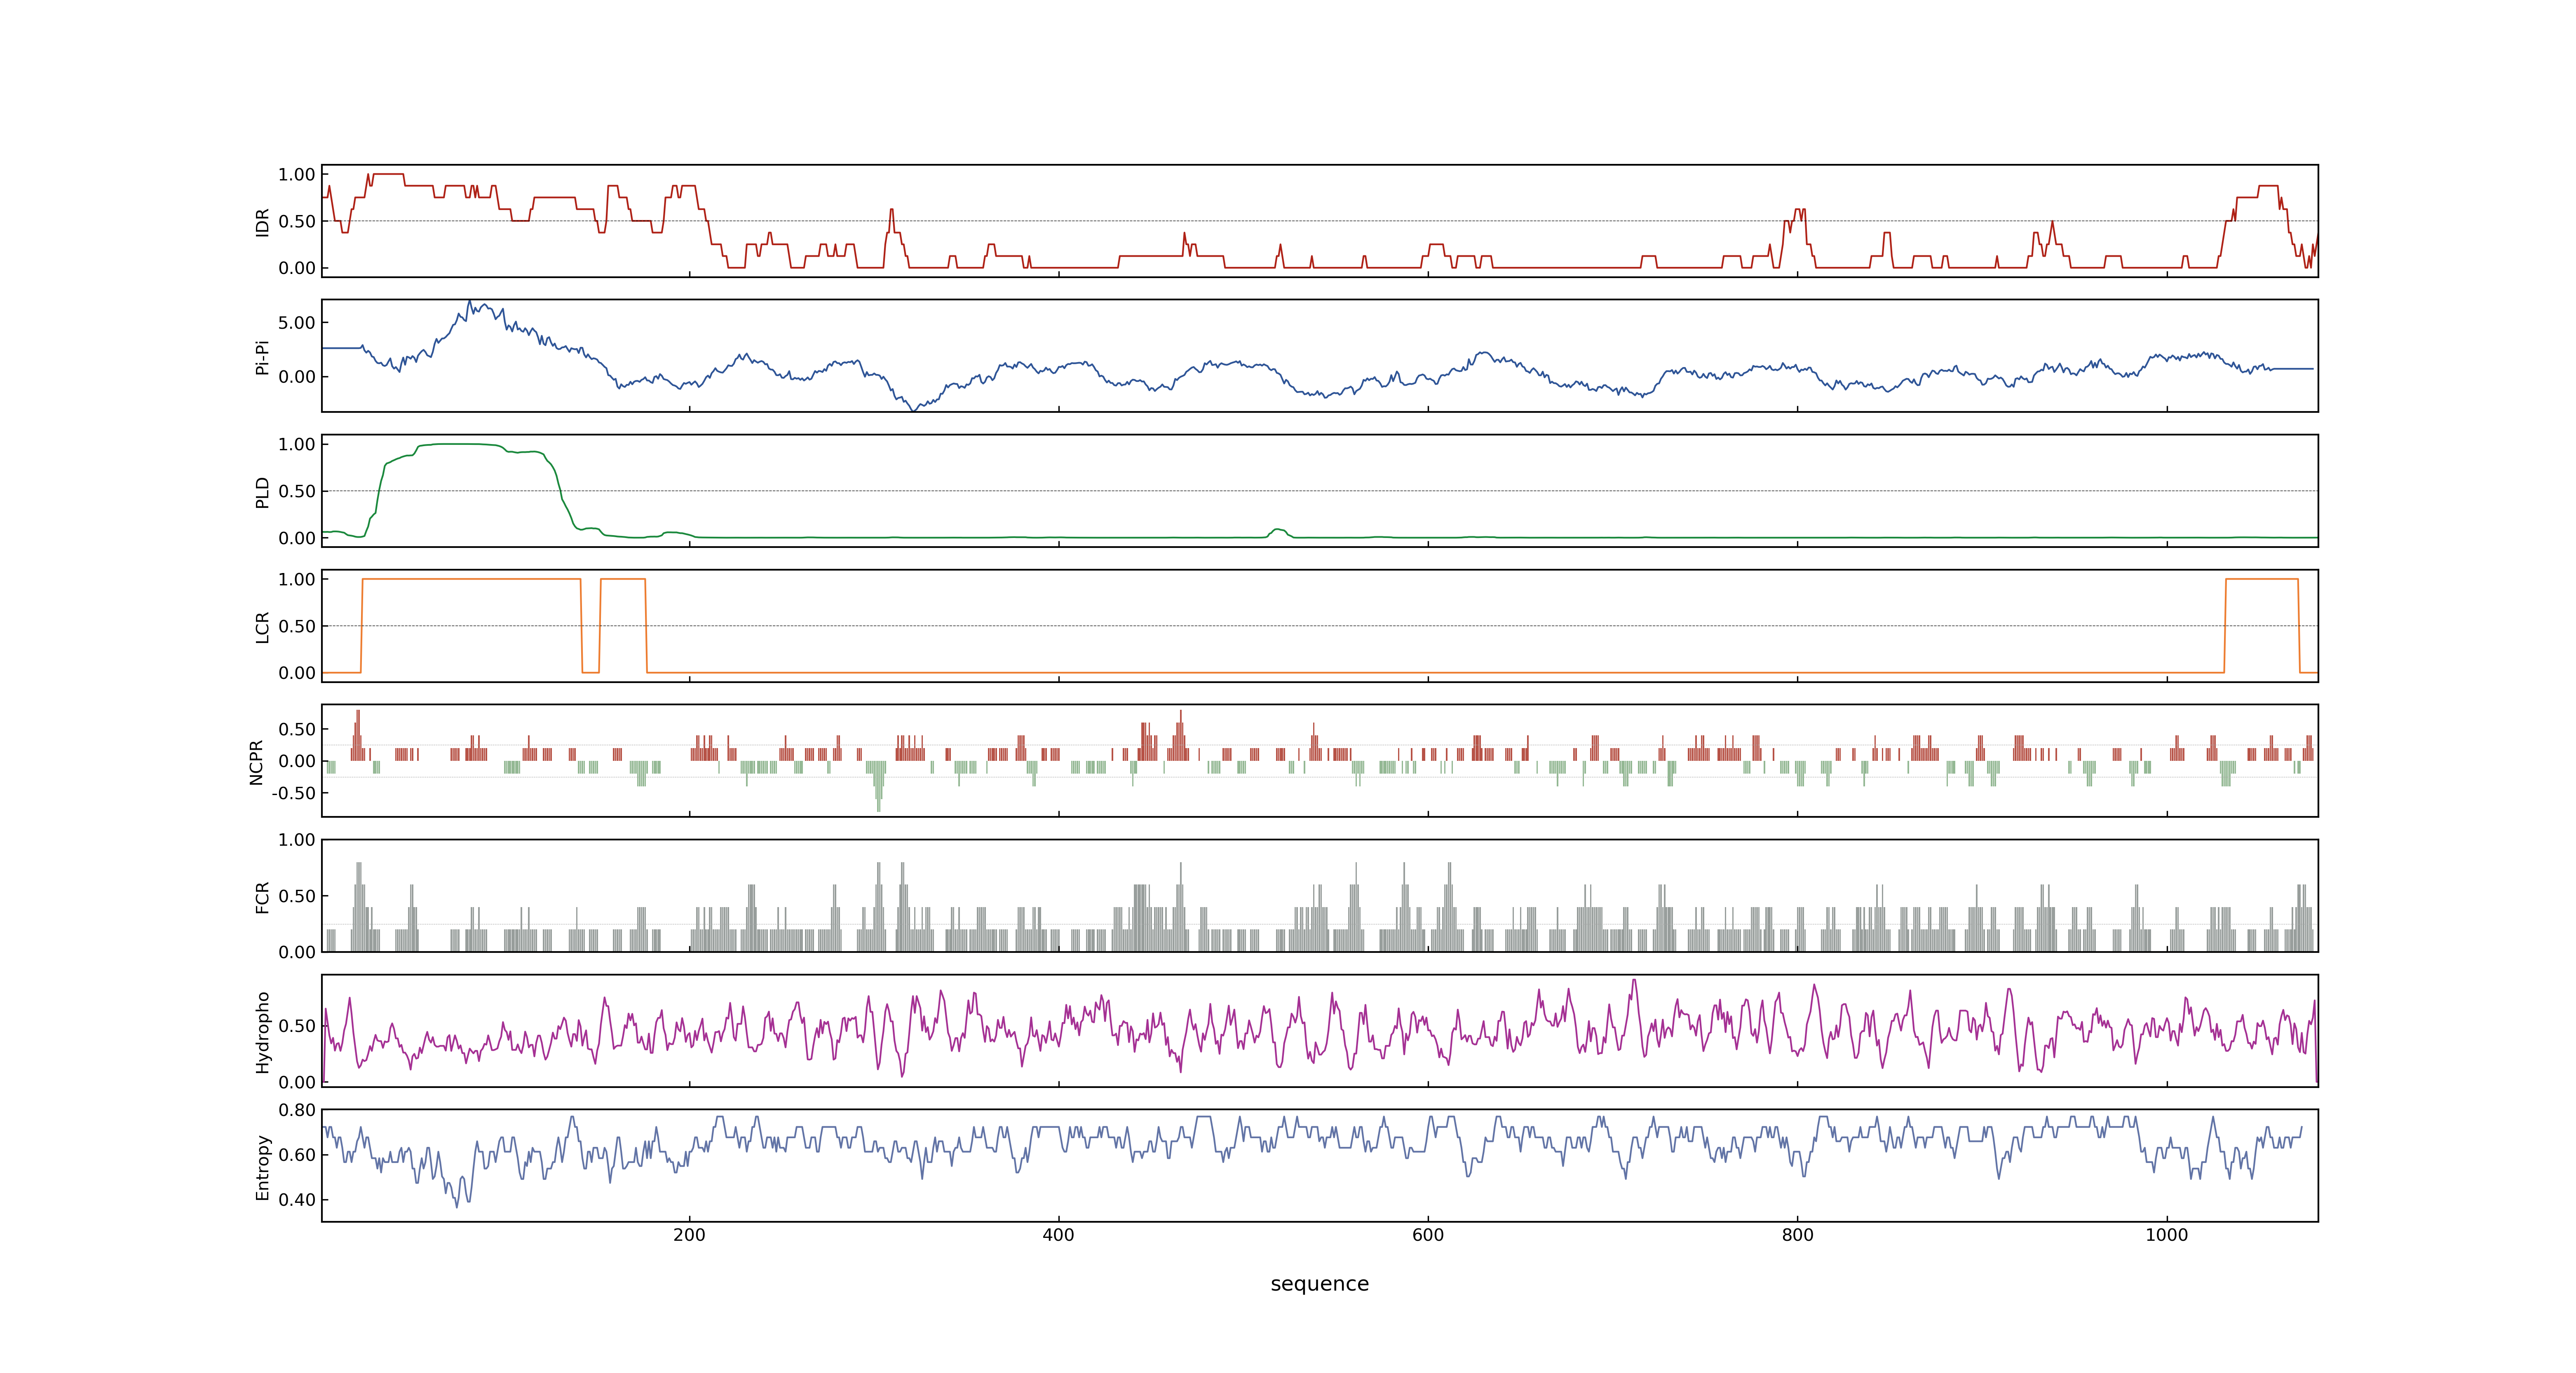Click the 0.50 tick of the FCR panel
This screenshot has height=1373, width=2576.
tap(297, 896)
